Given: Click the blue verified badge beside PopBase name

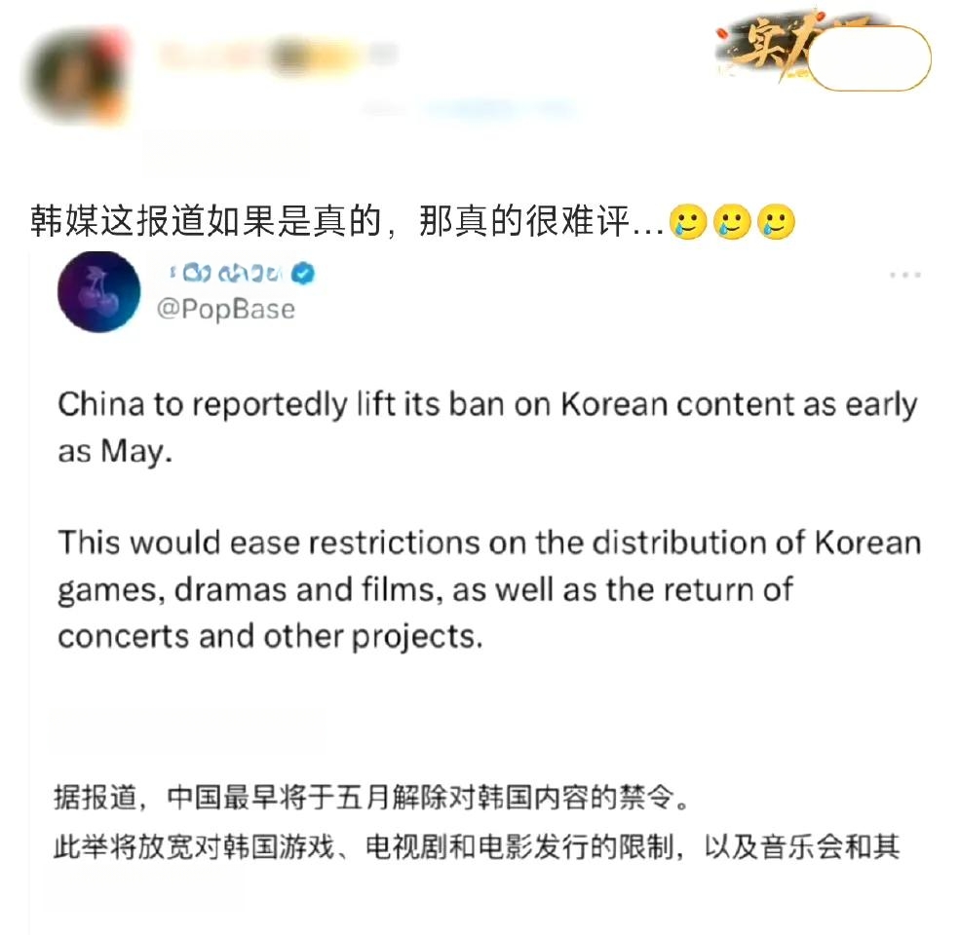Looking at the screenshot, I should (302, 273).
